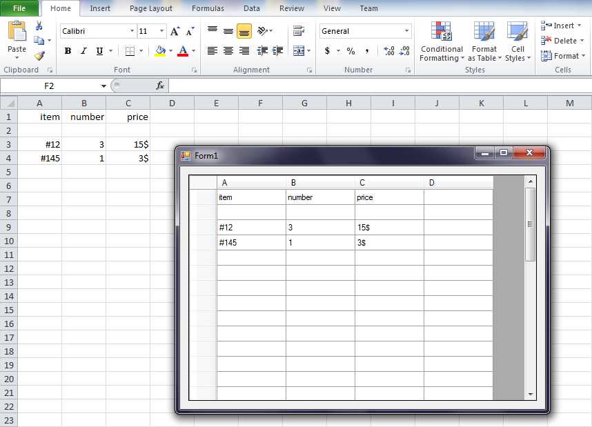Select the Format Painter brush

point(39,55)
